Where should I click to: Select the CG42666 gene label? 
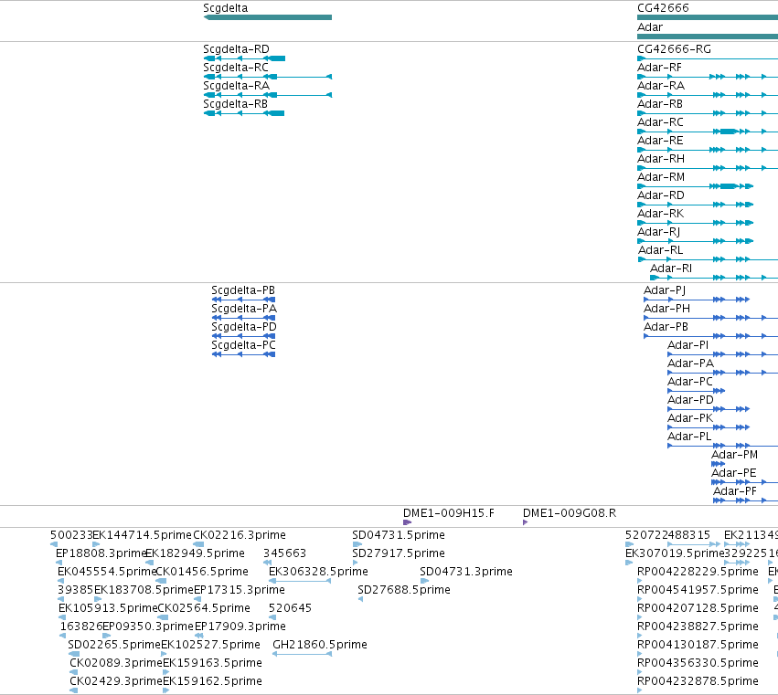[663, 8]
